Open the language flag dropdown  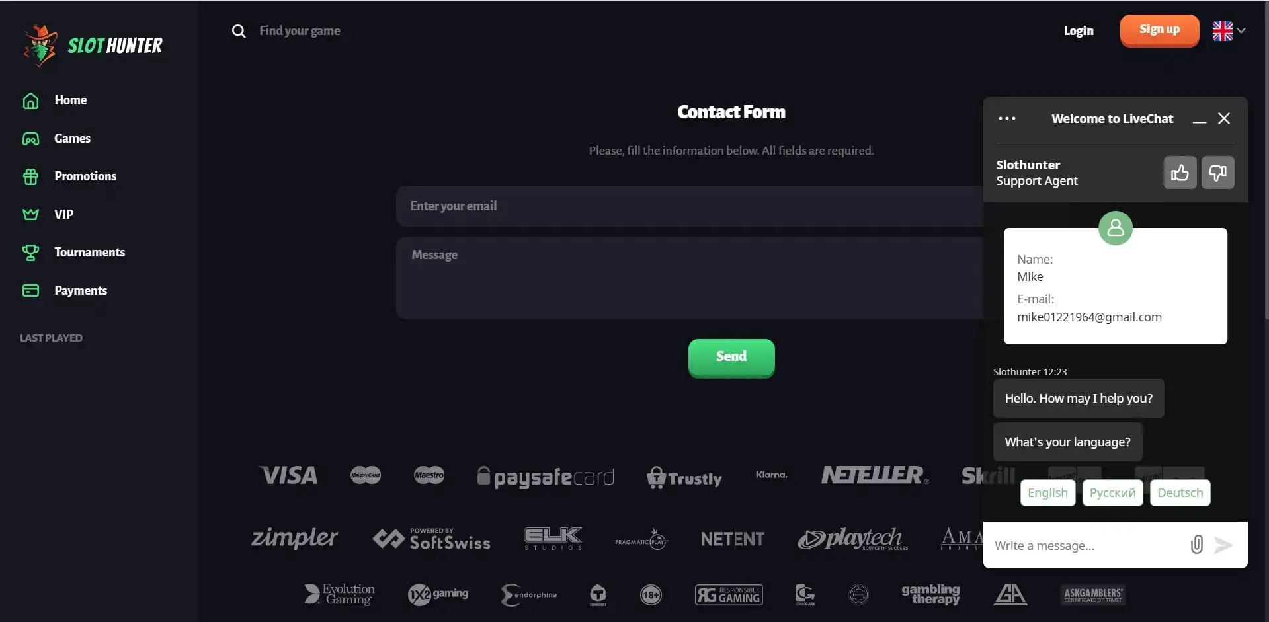pyautogui.click(x=1229, y=30)
